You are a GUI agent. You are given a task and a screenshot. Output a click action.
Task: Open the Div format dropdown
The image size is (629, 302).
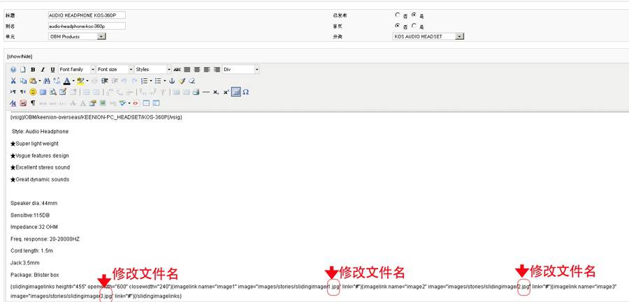click(240, 69)
